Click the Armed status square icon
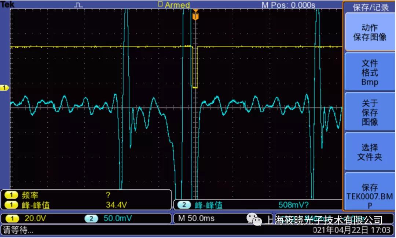 click(160, 4)
